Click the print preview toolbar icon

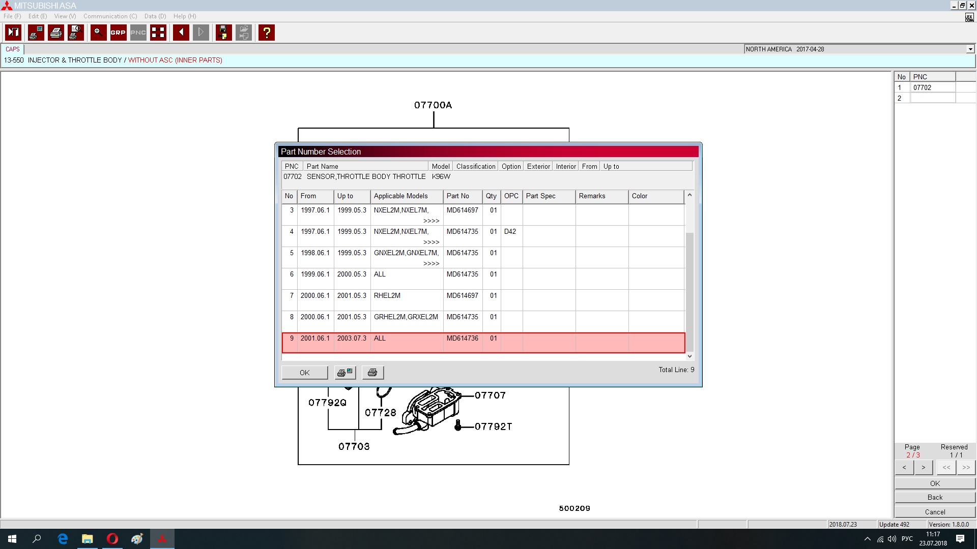pos(75,33)
